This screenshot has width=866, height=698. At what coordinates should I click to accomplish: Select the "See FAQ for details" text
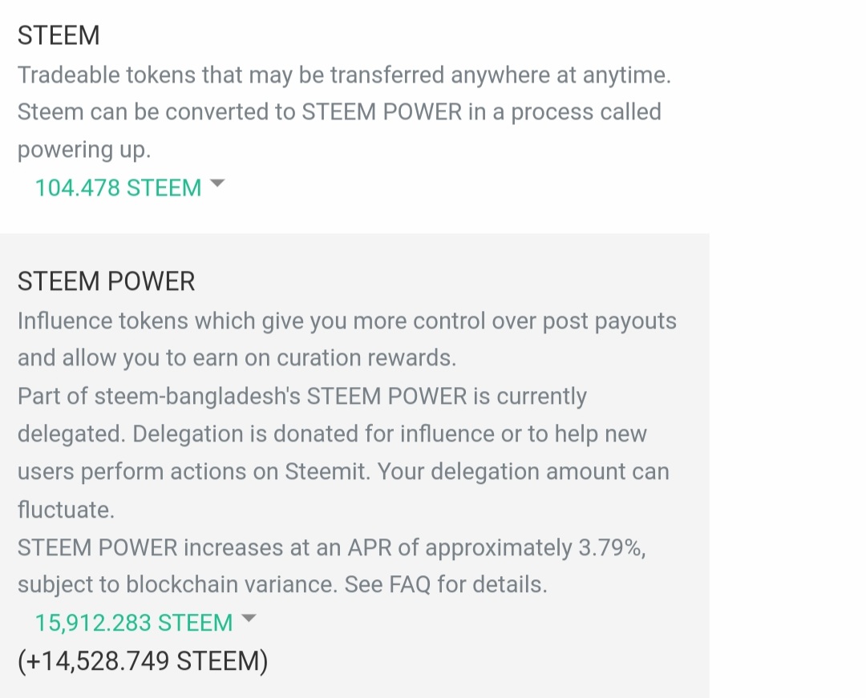click(446, 585)
